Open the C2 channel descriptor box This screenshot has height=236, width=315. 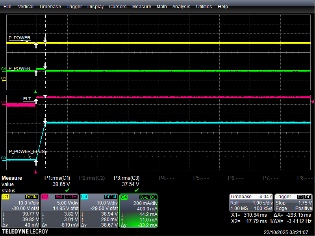(59, 211)
